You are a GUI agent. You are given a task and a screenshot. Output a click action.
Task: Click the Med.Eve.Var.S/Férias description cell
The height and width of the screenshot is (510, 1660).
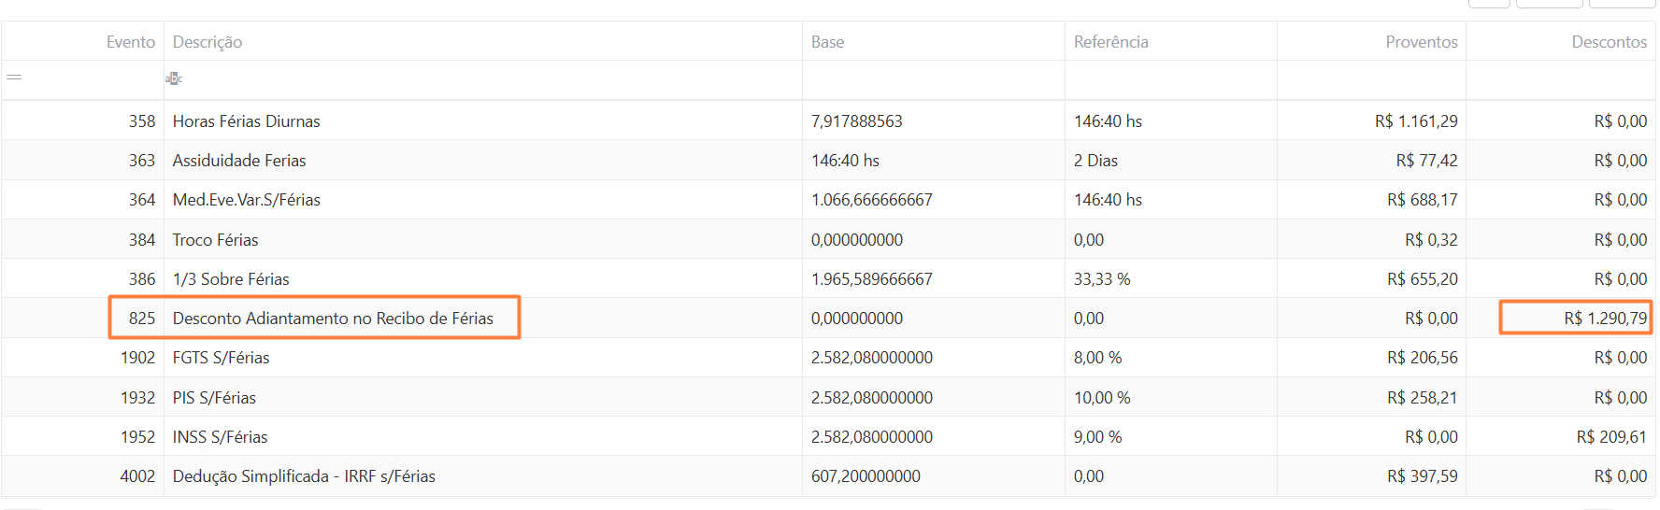pos(247,200)
